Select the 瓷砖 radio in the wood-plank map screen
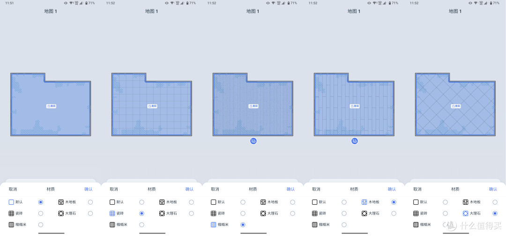The width and height of the screenshot is (506, 236). click(x=344, y=214)
